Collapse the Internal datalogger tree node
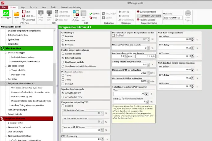 click(x=6, y=53)
